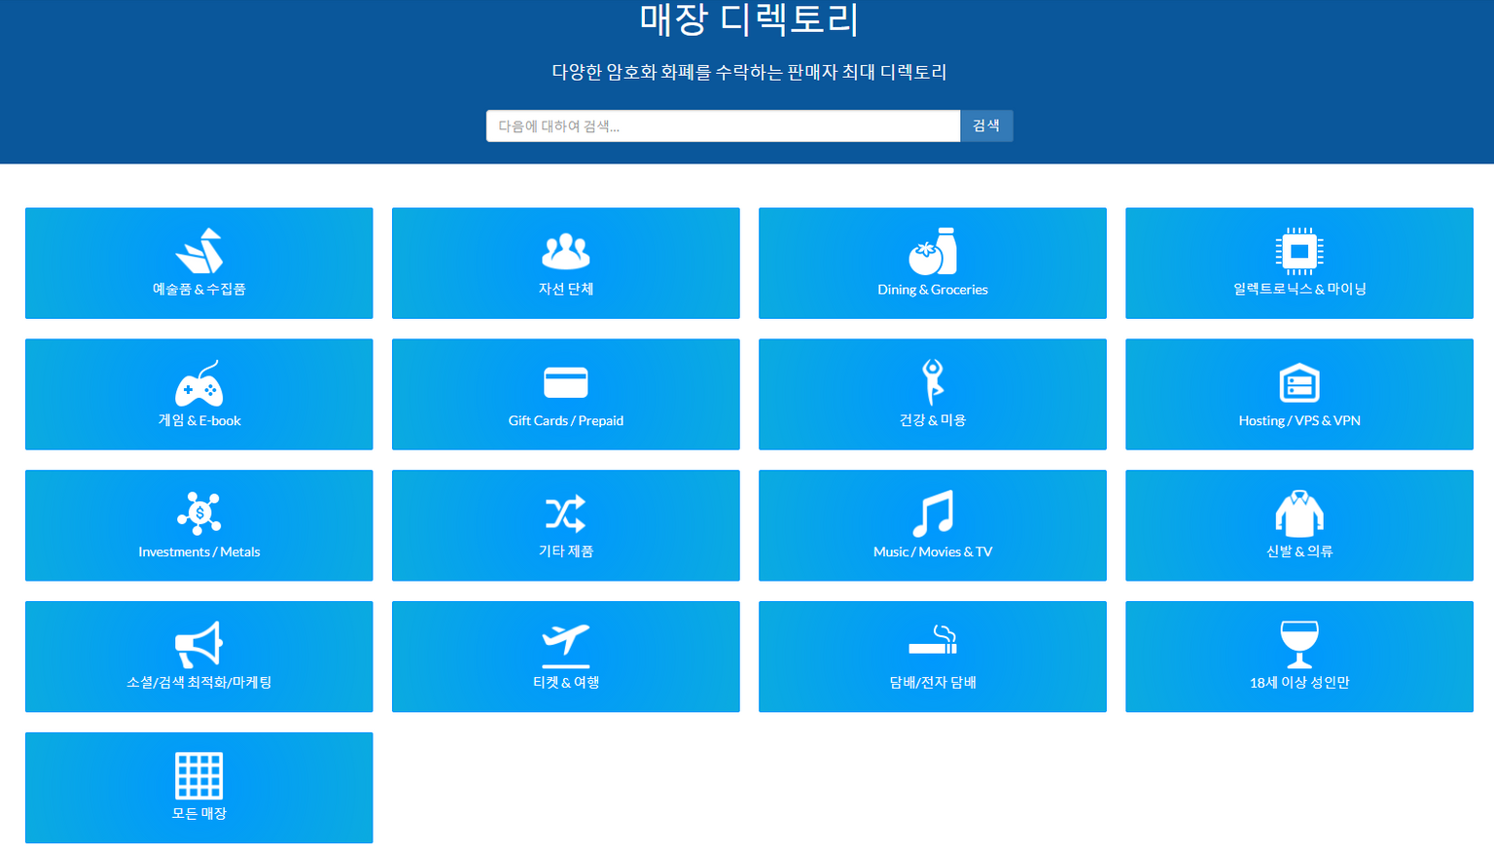Open the 담배/전자 담배 category

tap(933, 657)
